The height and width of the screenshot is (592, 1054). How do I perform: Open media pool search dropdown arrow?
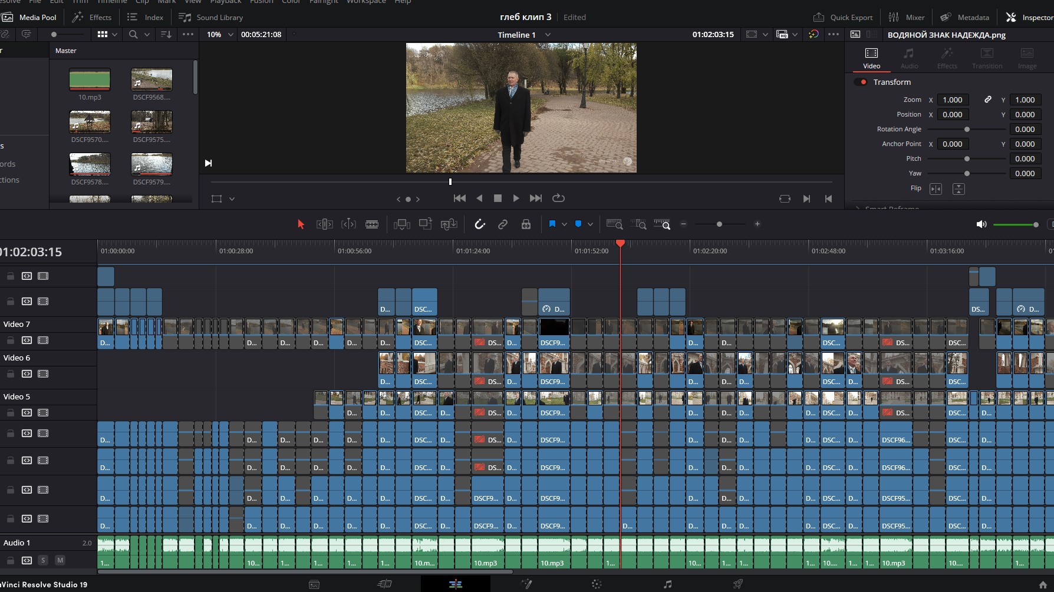(x=147, y=34)
